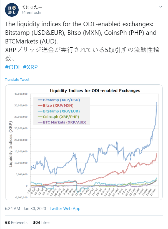This screenshot has width=168, height=229.
Task: Click the Coins.ph (XRP/PHP) legend entry
Action: (58, 117)
